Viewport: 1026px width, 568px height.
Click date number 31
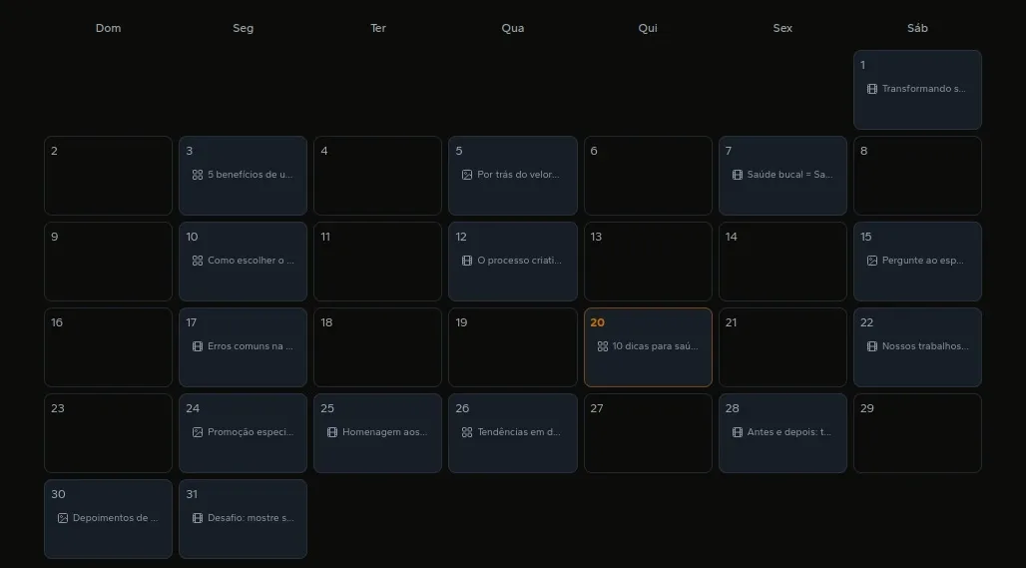pyautogui.click(x=192, y=494)
